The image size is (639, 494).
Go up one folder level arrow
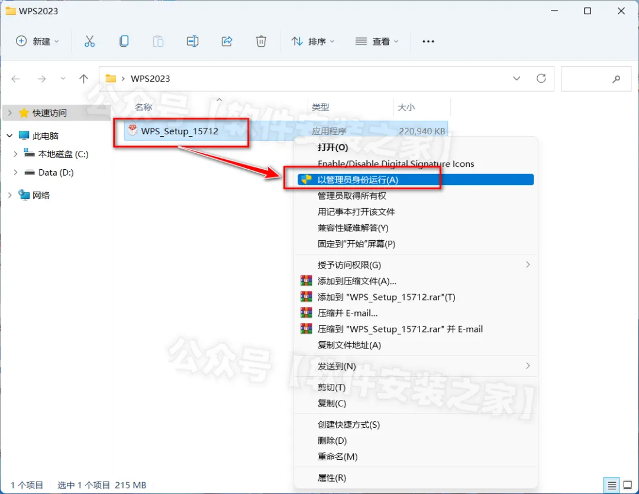click(83, 79)
